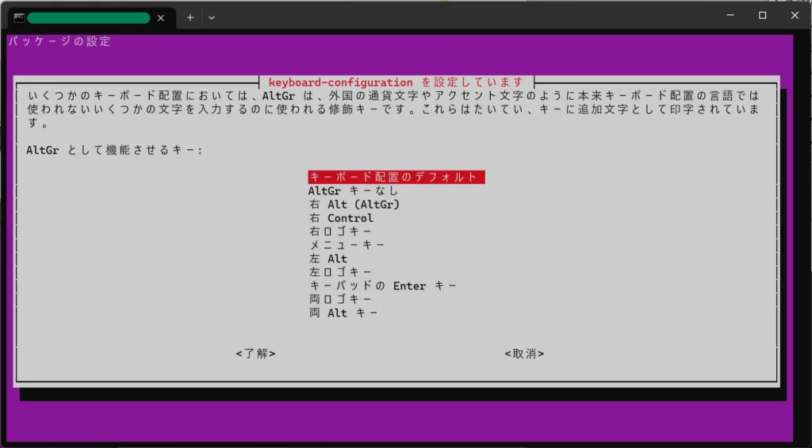This screenshot has width=812, height=448.
Task: Close the terminal window
Action: (x=795, y=16)
